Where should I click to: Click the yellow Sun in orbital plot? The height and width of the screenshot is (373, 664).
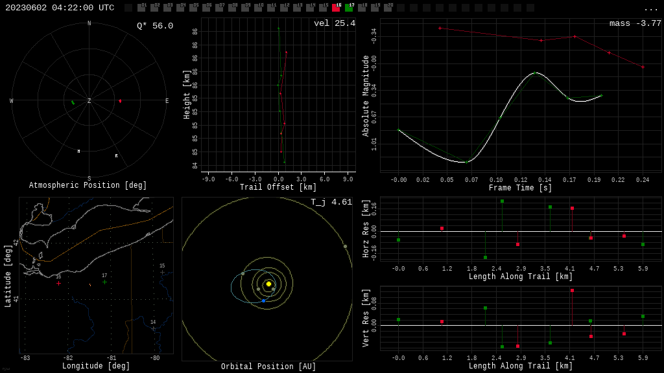click(x=268, y=284)
